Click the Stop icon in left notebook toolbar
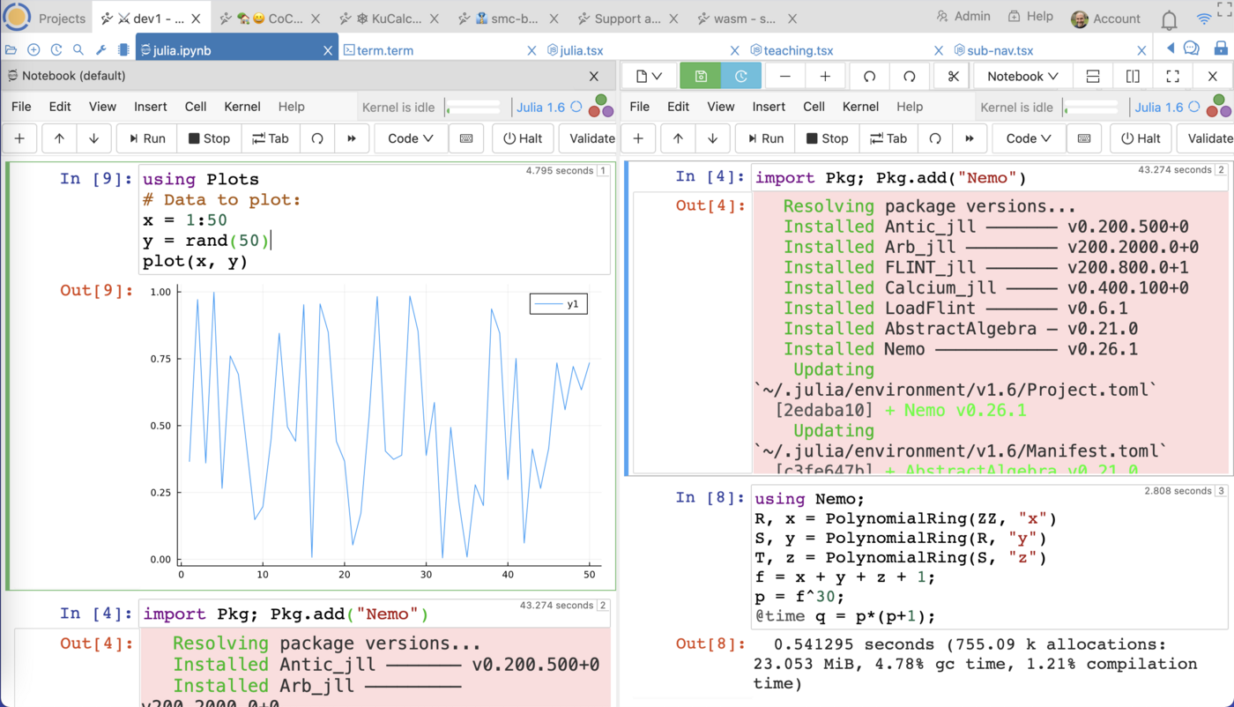This screenshot has width=1234, height=707. tap(209, 138)
